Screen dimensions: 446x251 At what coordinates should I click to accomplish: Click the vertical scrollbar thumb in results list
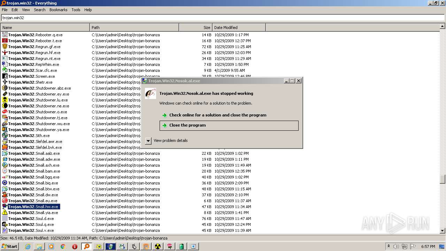pyautogui.click(x=443, y=179)
